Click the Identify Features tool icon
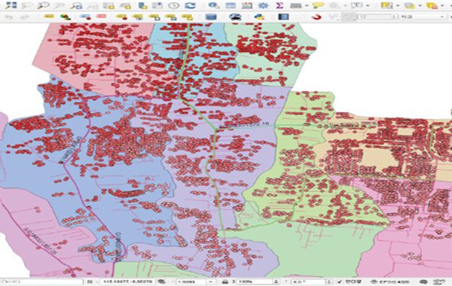 coord(214,5)
